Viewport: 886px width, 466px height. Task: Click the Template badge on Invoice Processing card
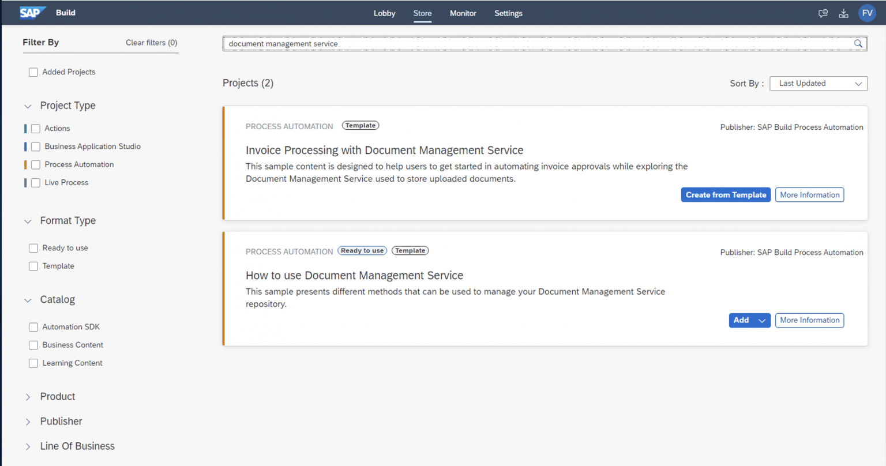coord(361,125)
